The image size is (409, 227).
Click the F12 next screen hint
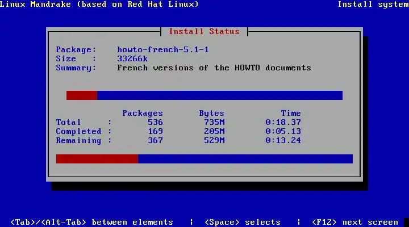tap(355, 222)
